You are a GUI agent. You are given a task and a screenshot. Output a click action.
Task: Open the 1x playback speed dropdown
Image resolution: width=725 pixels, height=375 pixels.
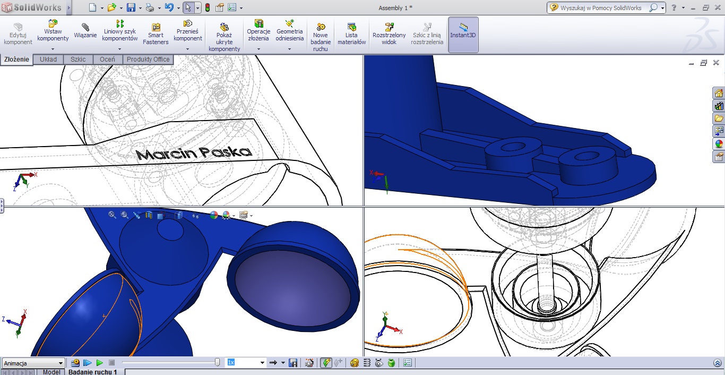pos(263,362)
